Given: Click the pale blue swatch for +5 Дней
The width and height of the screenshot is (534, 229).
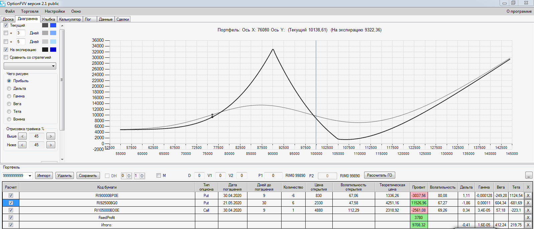Looking at the screenshot, I should 53,42.
